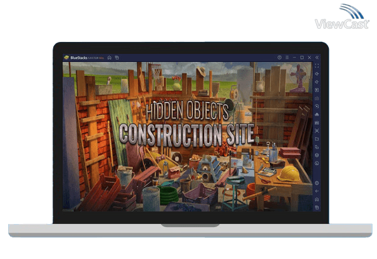This screenshot has height=259, width=377.
Task: Click the pink fan on the wall
Action: pos(298,78)
